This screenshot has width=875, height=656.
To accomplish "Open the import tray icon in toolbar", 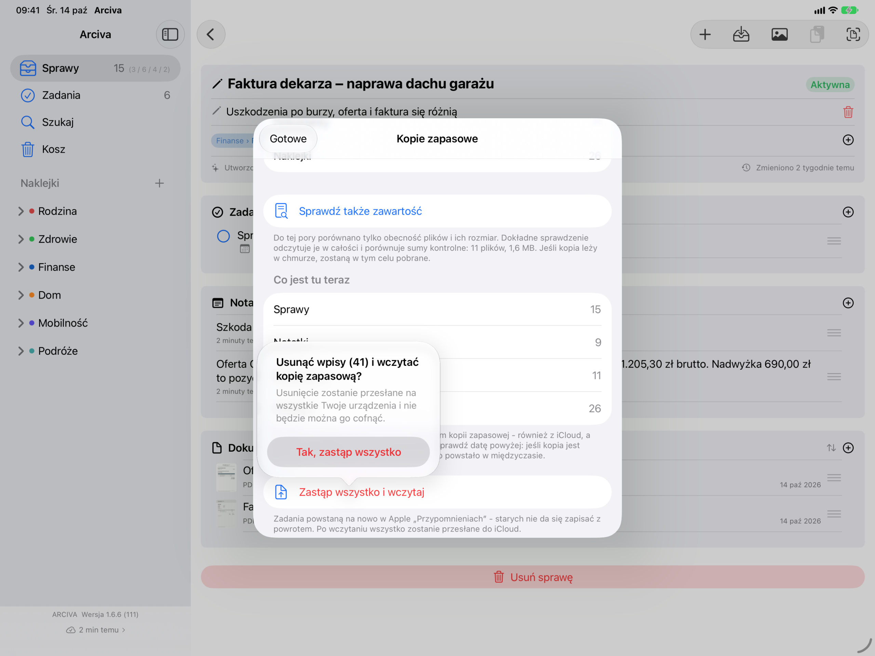I will (741, 35).
